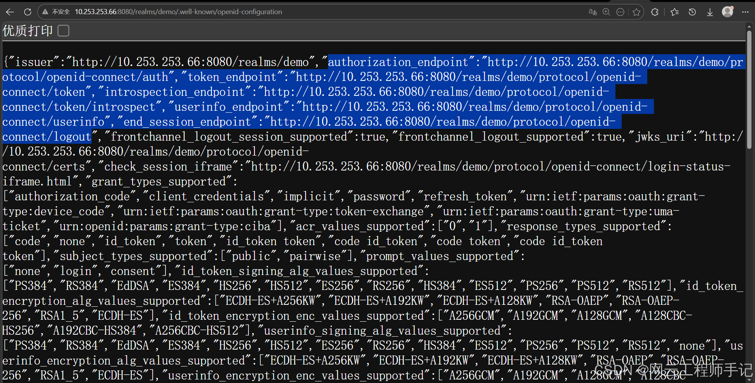This screenshot has width=755, height=383.
Task: Click the "prompt_values_supported" key text
Action: tap(440, 256)
